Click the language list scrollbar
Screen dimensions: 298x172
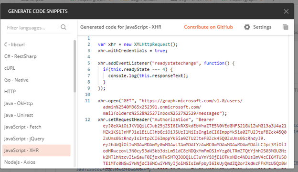click(x=74, y=66)
